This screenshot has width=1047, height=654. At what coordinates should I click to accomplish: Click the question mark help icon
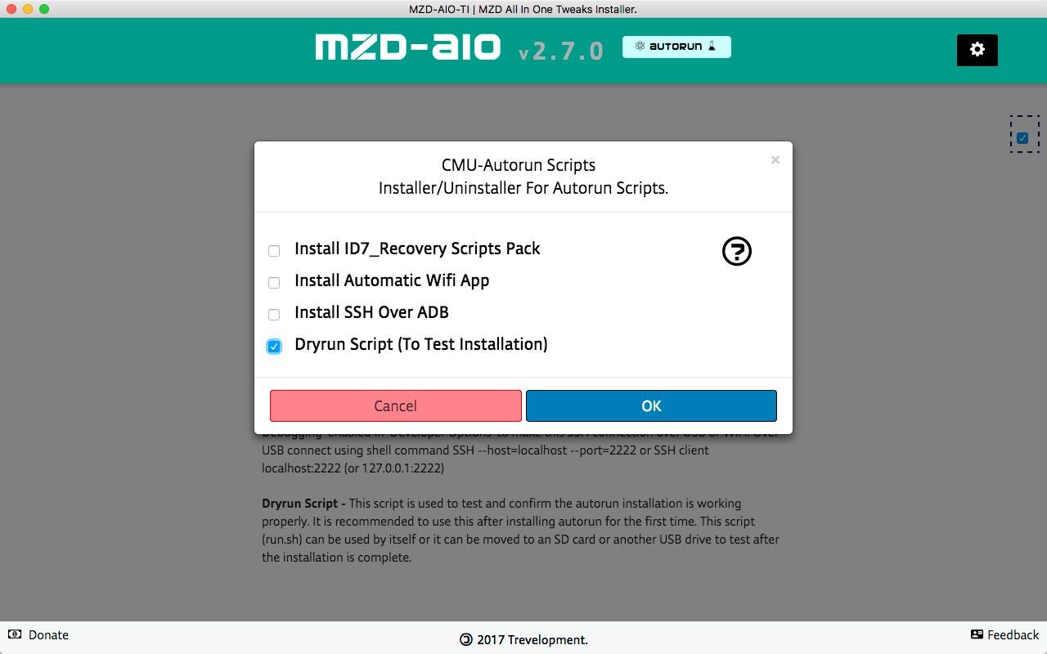736,251
